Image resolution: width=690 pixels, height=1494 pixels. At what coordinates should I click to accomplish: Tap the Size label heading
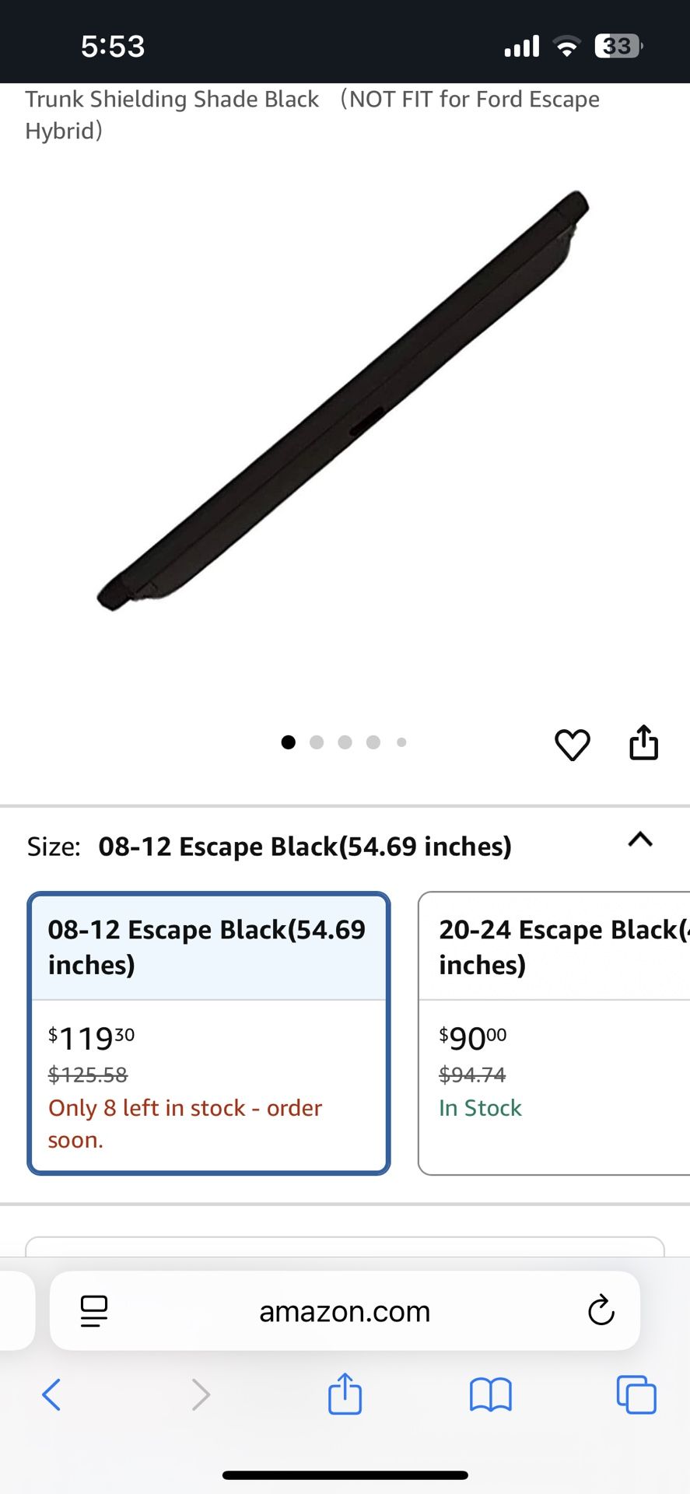click(x=54, y=847)
